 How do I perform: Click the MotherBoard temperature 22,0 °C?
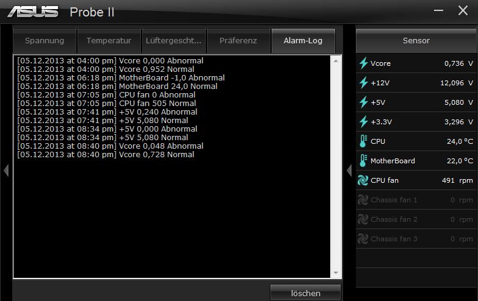point(460,161)
